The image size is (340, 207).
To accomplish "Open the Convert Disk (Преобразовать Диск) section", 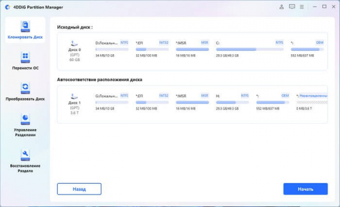I will (25, 92).
